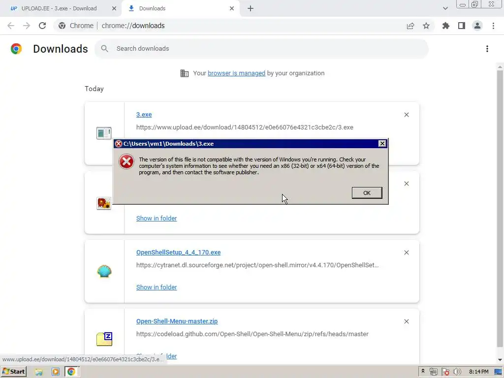This screenshot has height=378, width=504.
Task: Toggle the Chrome side panel
Action: pyautogui.click(x=461, y=26)
